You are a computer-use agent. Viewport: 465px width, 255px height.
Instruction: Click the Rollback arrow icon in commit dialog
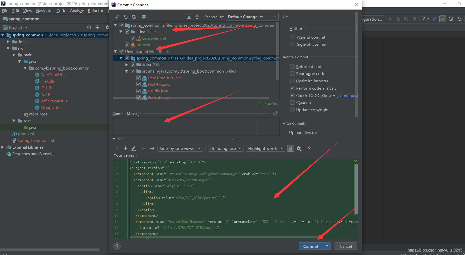click(126, 17)
